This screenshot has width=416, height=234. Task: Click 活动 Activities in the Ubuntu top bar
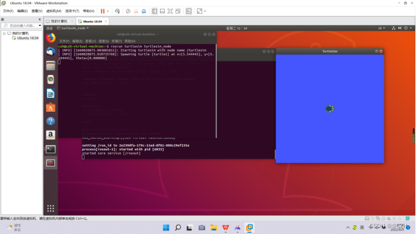click(49, 28)
